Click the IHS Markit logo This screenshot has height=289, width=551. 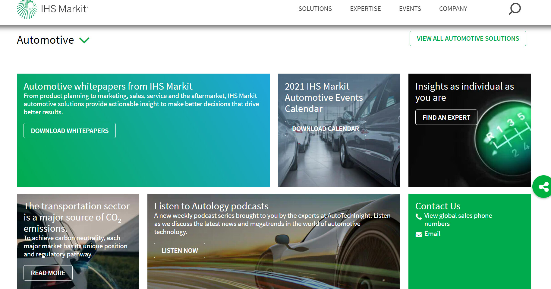pos(52,9)
